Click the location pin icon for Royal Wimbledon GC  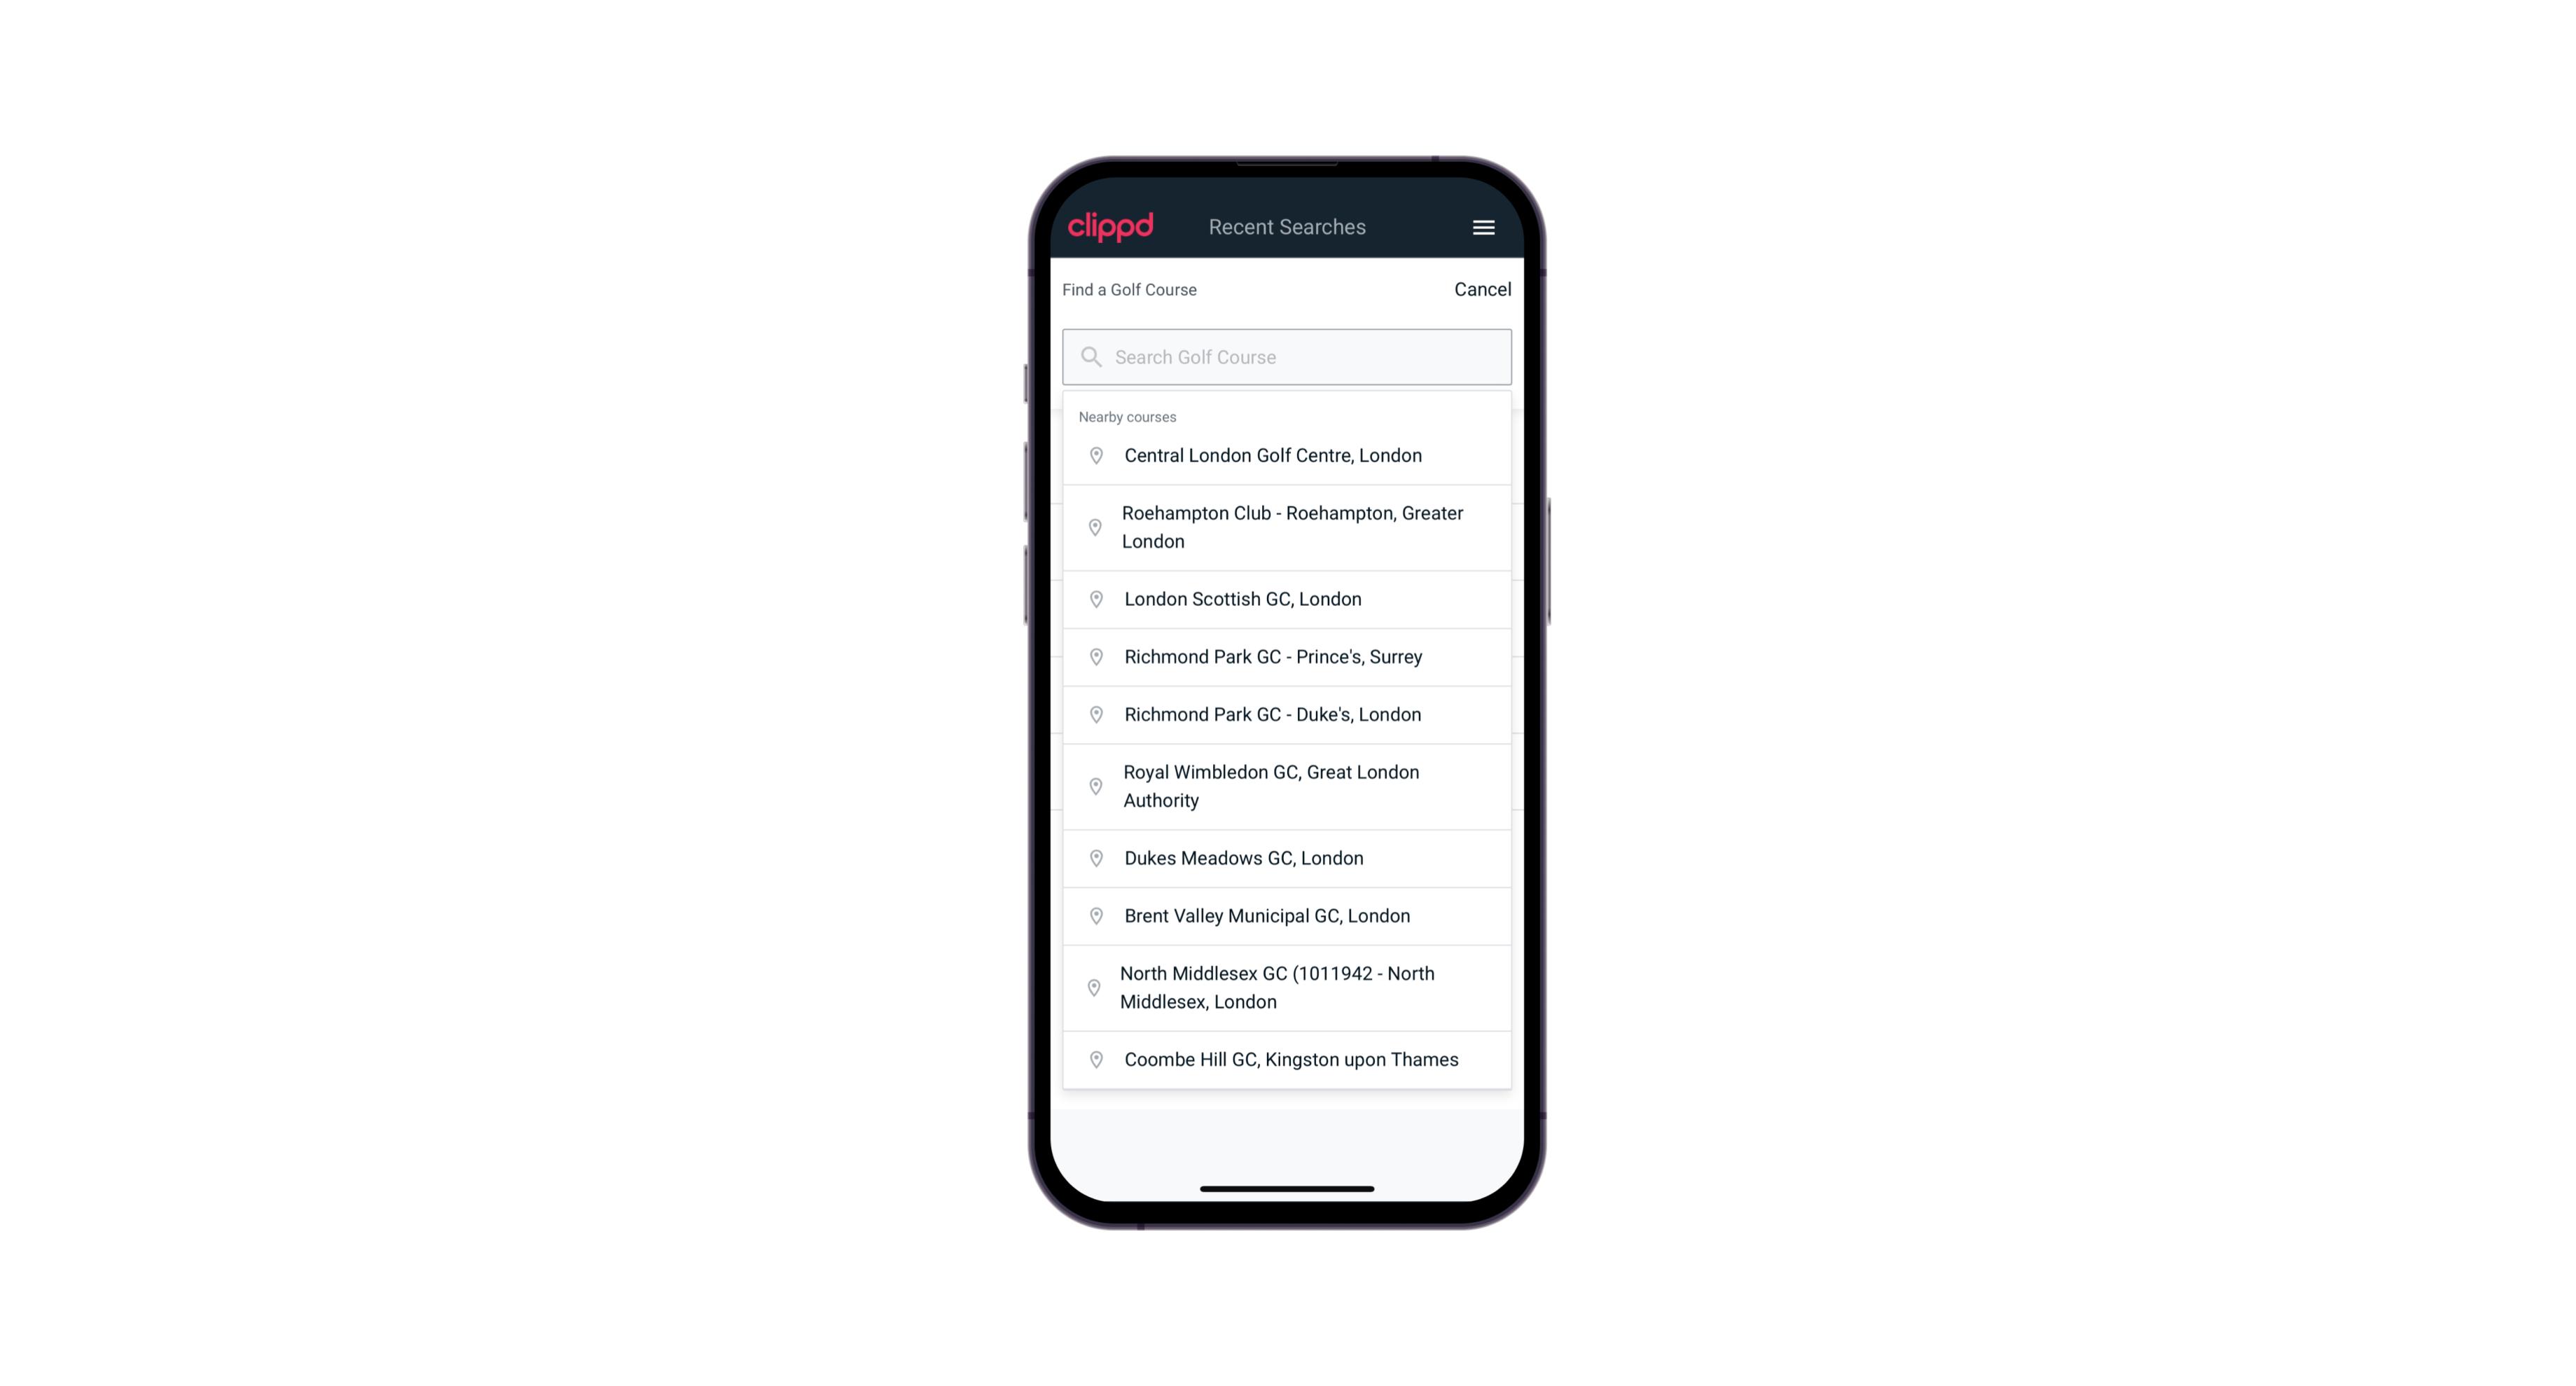(x=1093, y=785)
